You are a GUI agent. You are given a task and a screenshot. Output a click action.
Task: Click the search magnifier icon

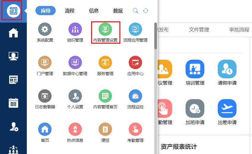(x=135, y=11)
